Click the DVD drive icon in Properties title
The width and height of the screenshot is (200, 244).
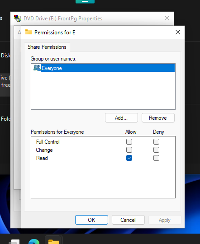(x=18, y=19)
